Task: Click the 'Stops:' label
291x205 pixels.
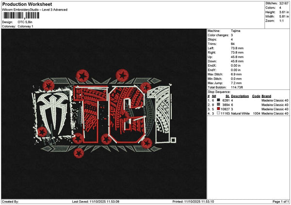Action: pyautogui.click(x=212, y=40)
